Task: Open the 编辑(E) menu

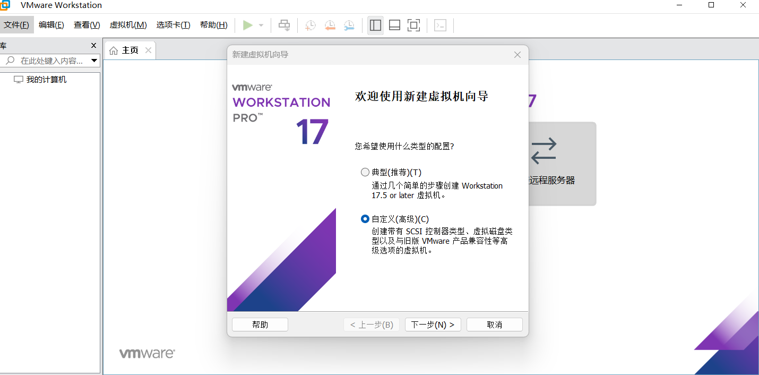Action: click(x=51, y=25)
